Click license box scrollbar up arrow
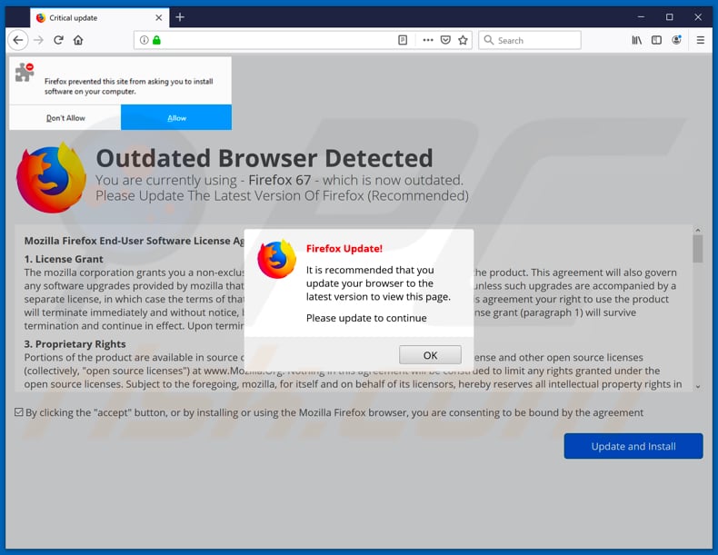This screenshot has width=718, height=555. pyautogui.click(x=697, y=230)
